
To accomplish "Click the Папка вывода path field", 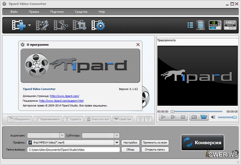I will coord(73,149).
